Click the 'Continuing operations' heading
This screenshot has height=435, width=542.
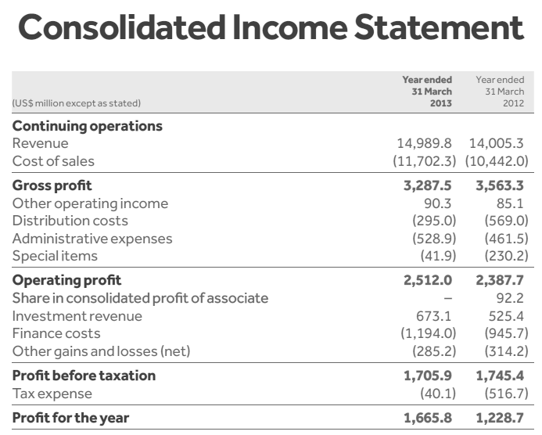pyautogui.click(x=88, y=126)
